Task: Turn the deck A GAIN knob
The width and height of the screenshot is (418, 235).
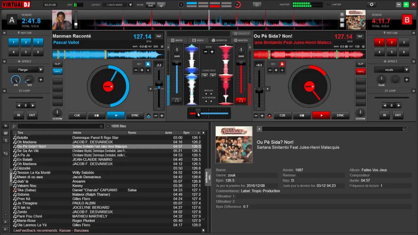Action: tap(177, 51)
